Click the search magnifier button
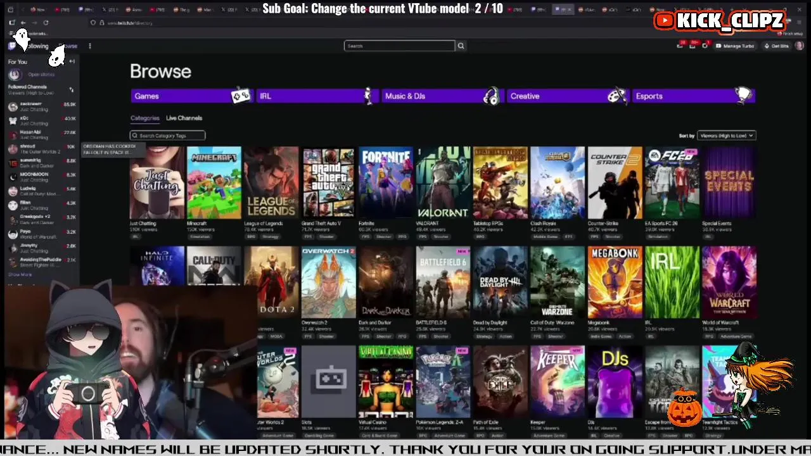This screenshot has width=811, height=456. point(461,46)
